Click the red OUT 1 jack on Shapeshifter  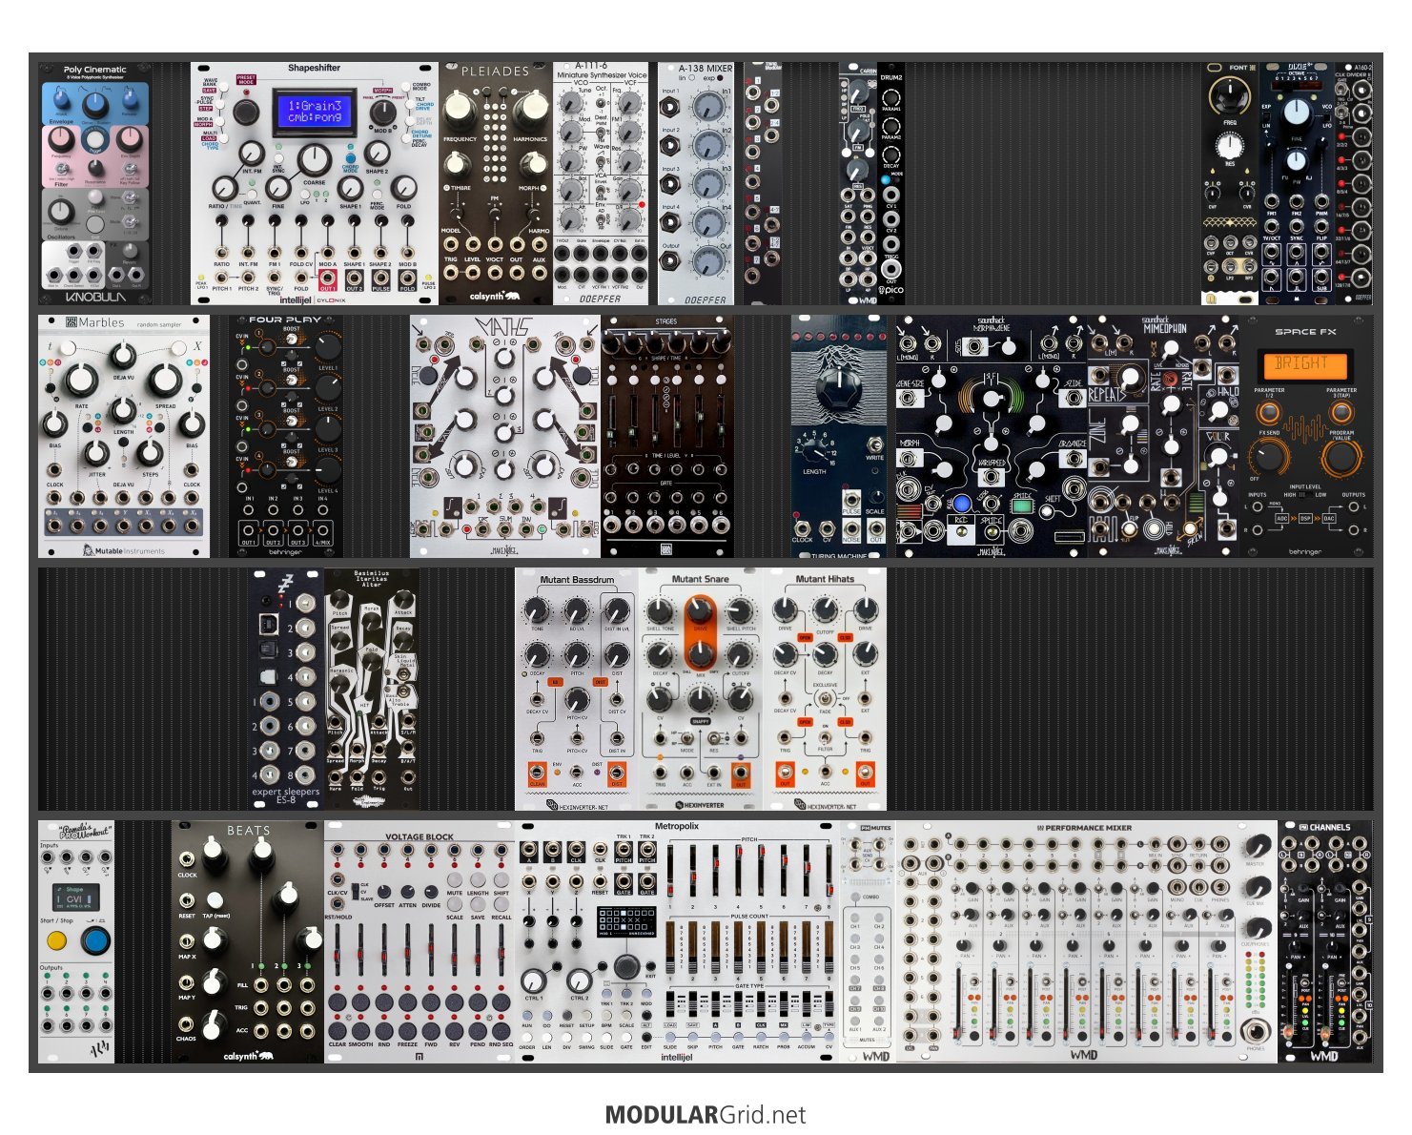tap(327, 276)
